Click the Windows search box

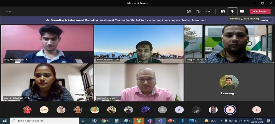(x=44, y=121)
